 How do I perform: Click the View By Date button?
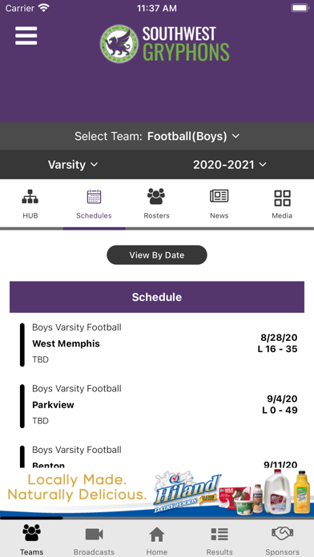coord(157,255)
